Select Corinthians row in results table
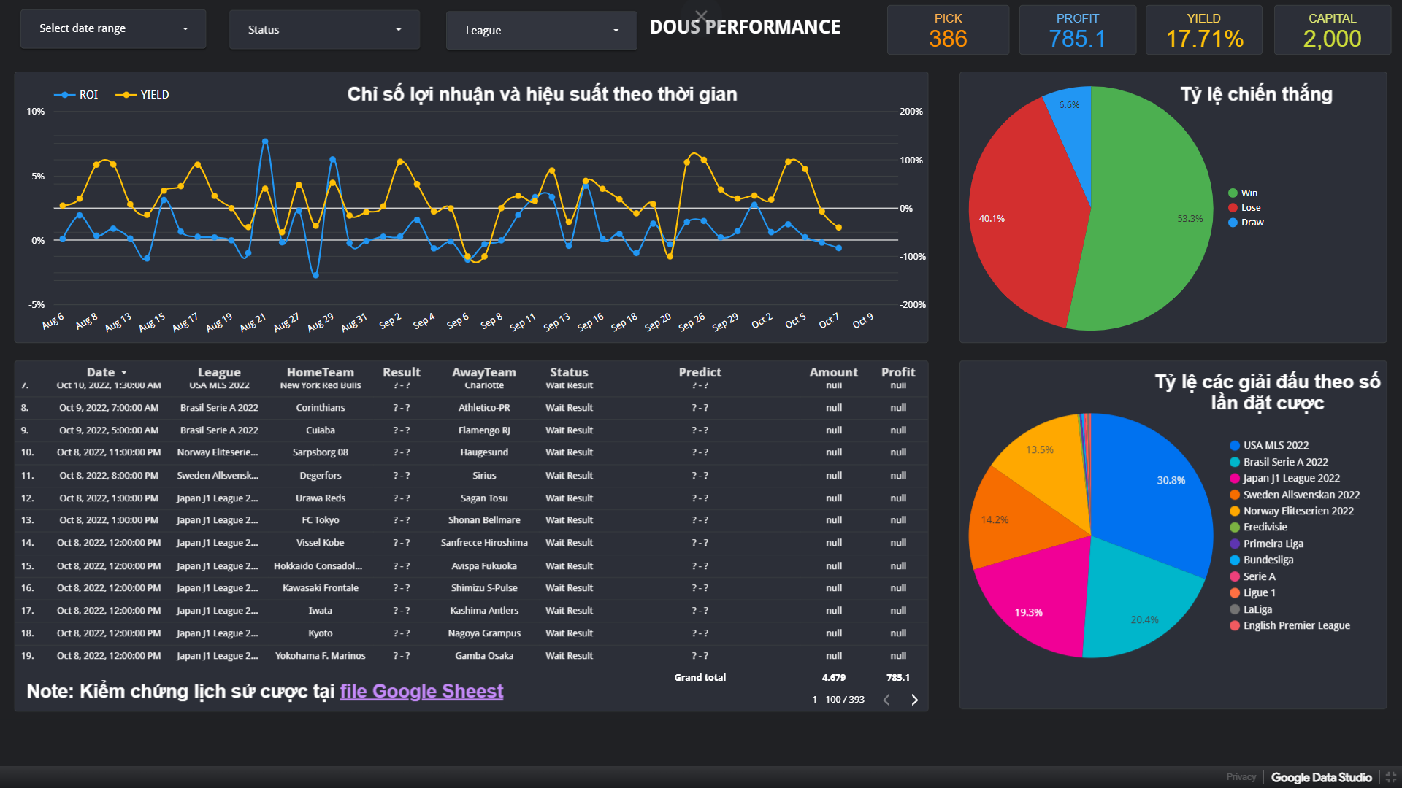This screenshot has width=1402, height=788. pos(320,408)
